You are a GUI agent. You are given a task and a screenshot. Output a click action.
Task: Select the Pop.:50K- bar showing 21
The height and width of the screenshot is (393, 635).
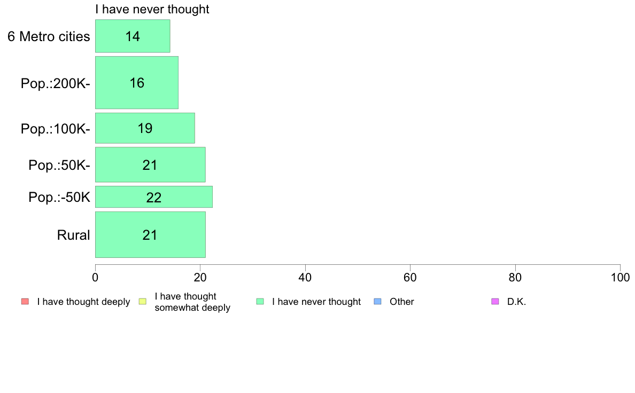(x=150, y=164)
